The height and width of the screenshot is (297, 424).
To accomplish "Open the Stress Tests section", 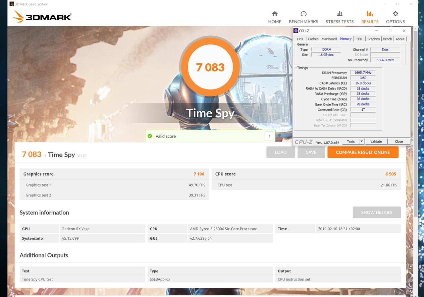I will click(x=340, y=17).
